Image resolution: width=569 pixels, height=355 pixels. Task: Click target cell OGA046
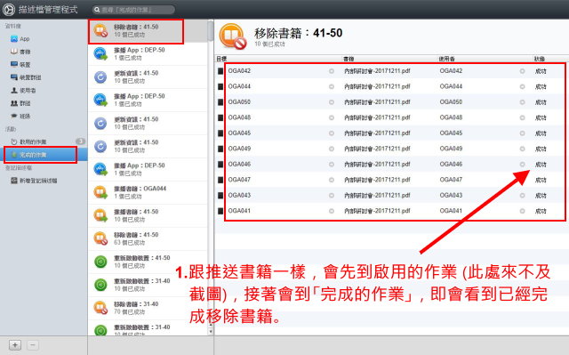tap(239, 164)
